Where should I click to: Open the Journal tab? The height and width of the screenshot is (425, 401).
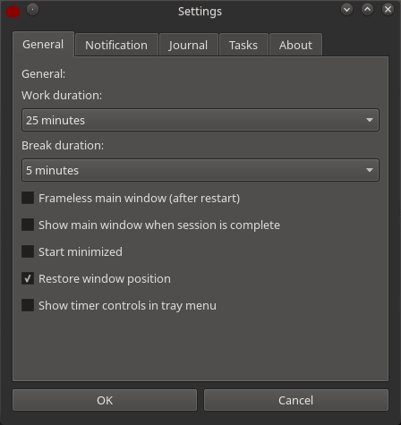[x=188, y=45]
